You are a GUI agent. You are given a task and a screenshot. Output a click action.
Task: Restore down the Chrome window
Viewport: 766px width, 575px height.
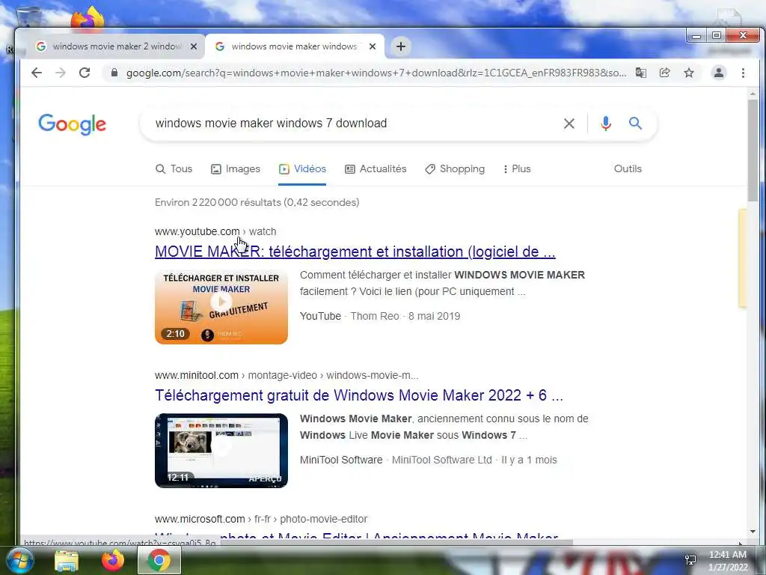[717, 36]
